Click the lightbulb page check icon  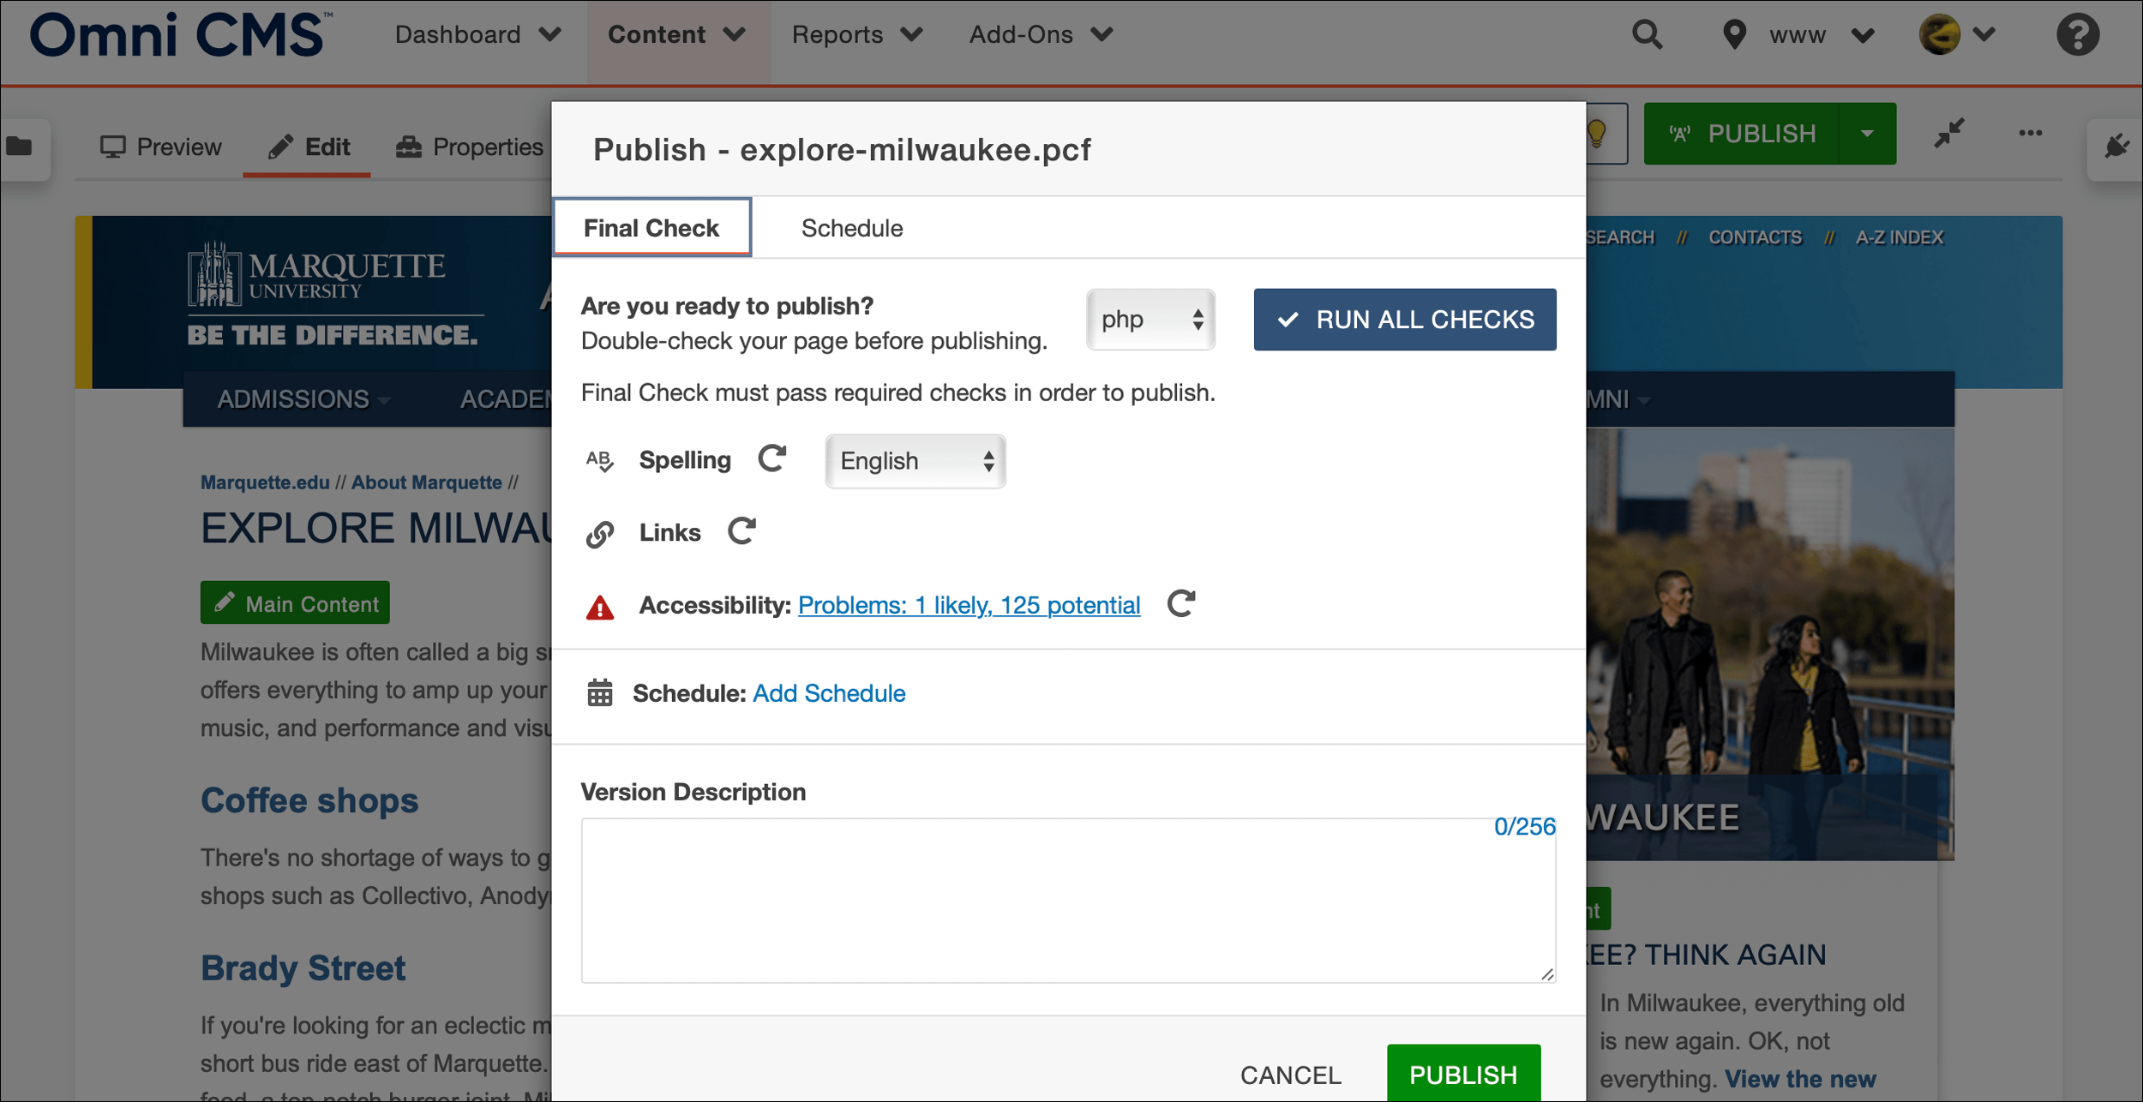pyautogui.click(x=1597, y=134)
